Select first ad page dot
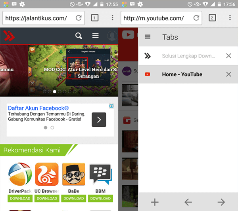The image size is (238, 211). point(46,128)
